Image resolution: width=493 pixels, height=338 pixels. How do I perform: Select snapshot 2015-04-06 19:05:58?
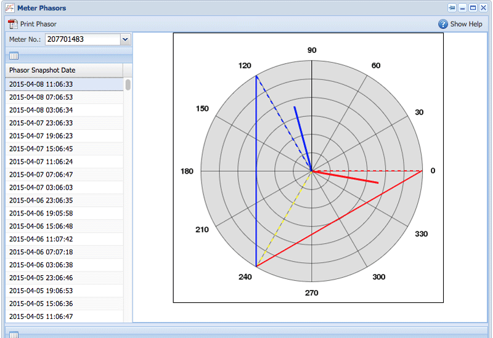[x=64, y=213]
